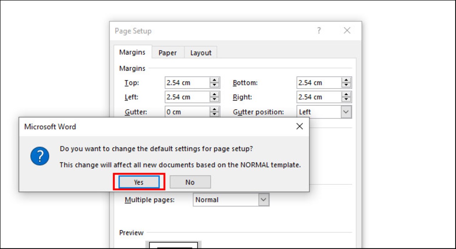
Task: Click the Bottom margin input field
Action: 318,83
